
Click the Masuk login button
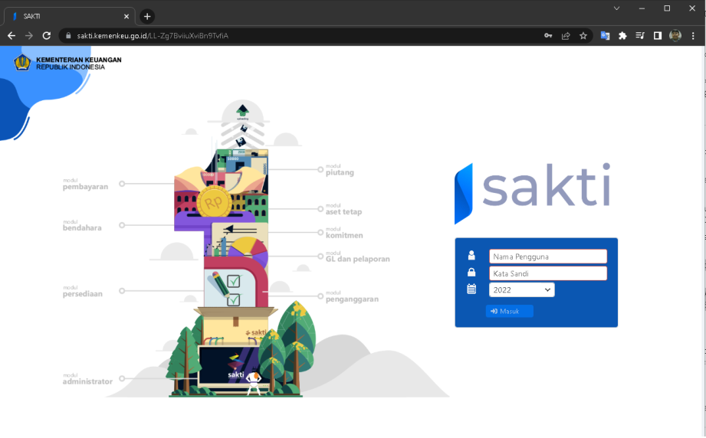(509, 311)
